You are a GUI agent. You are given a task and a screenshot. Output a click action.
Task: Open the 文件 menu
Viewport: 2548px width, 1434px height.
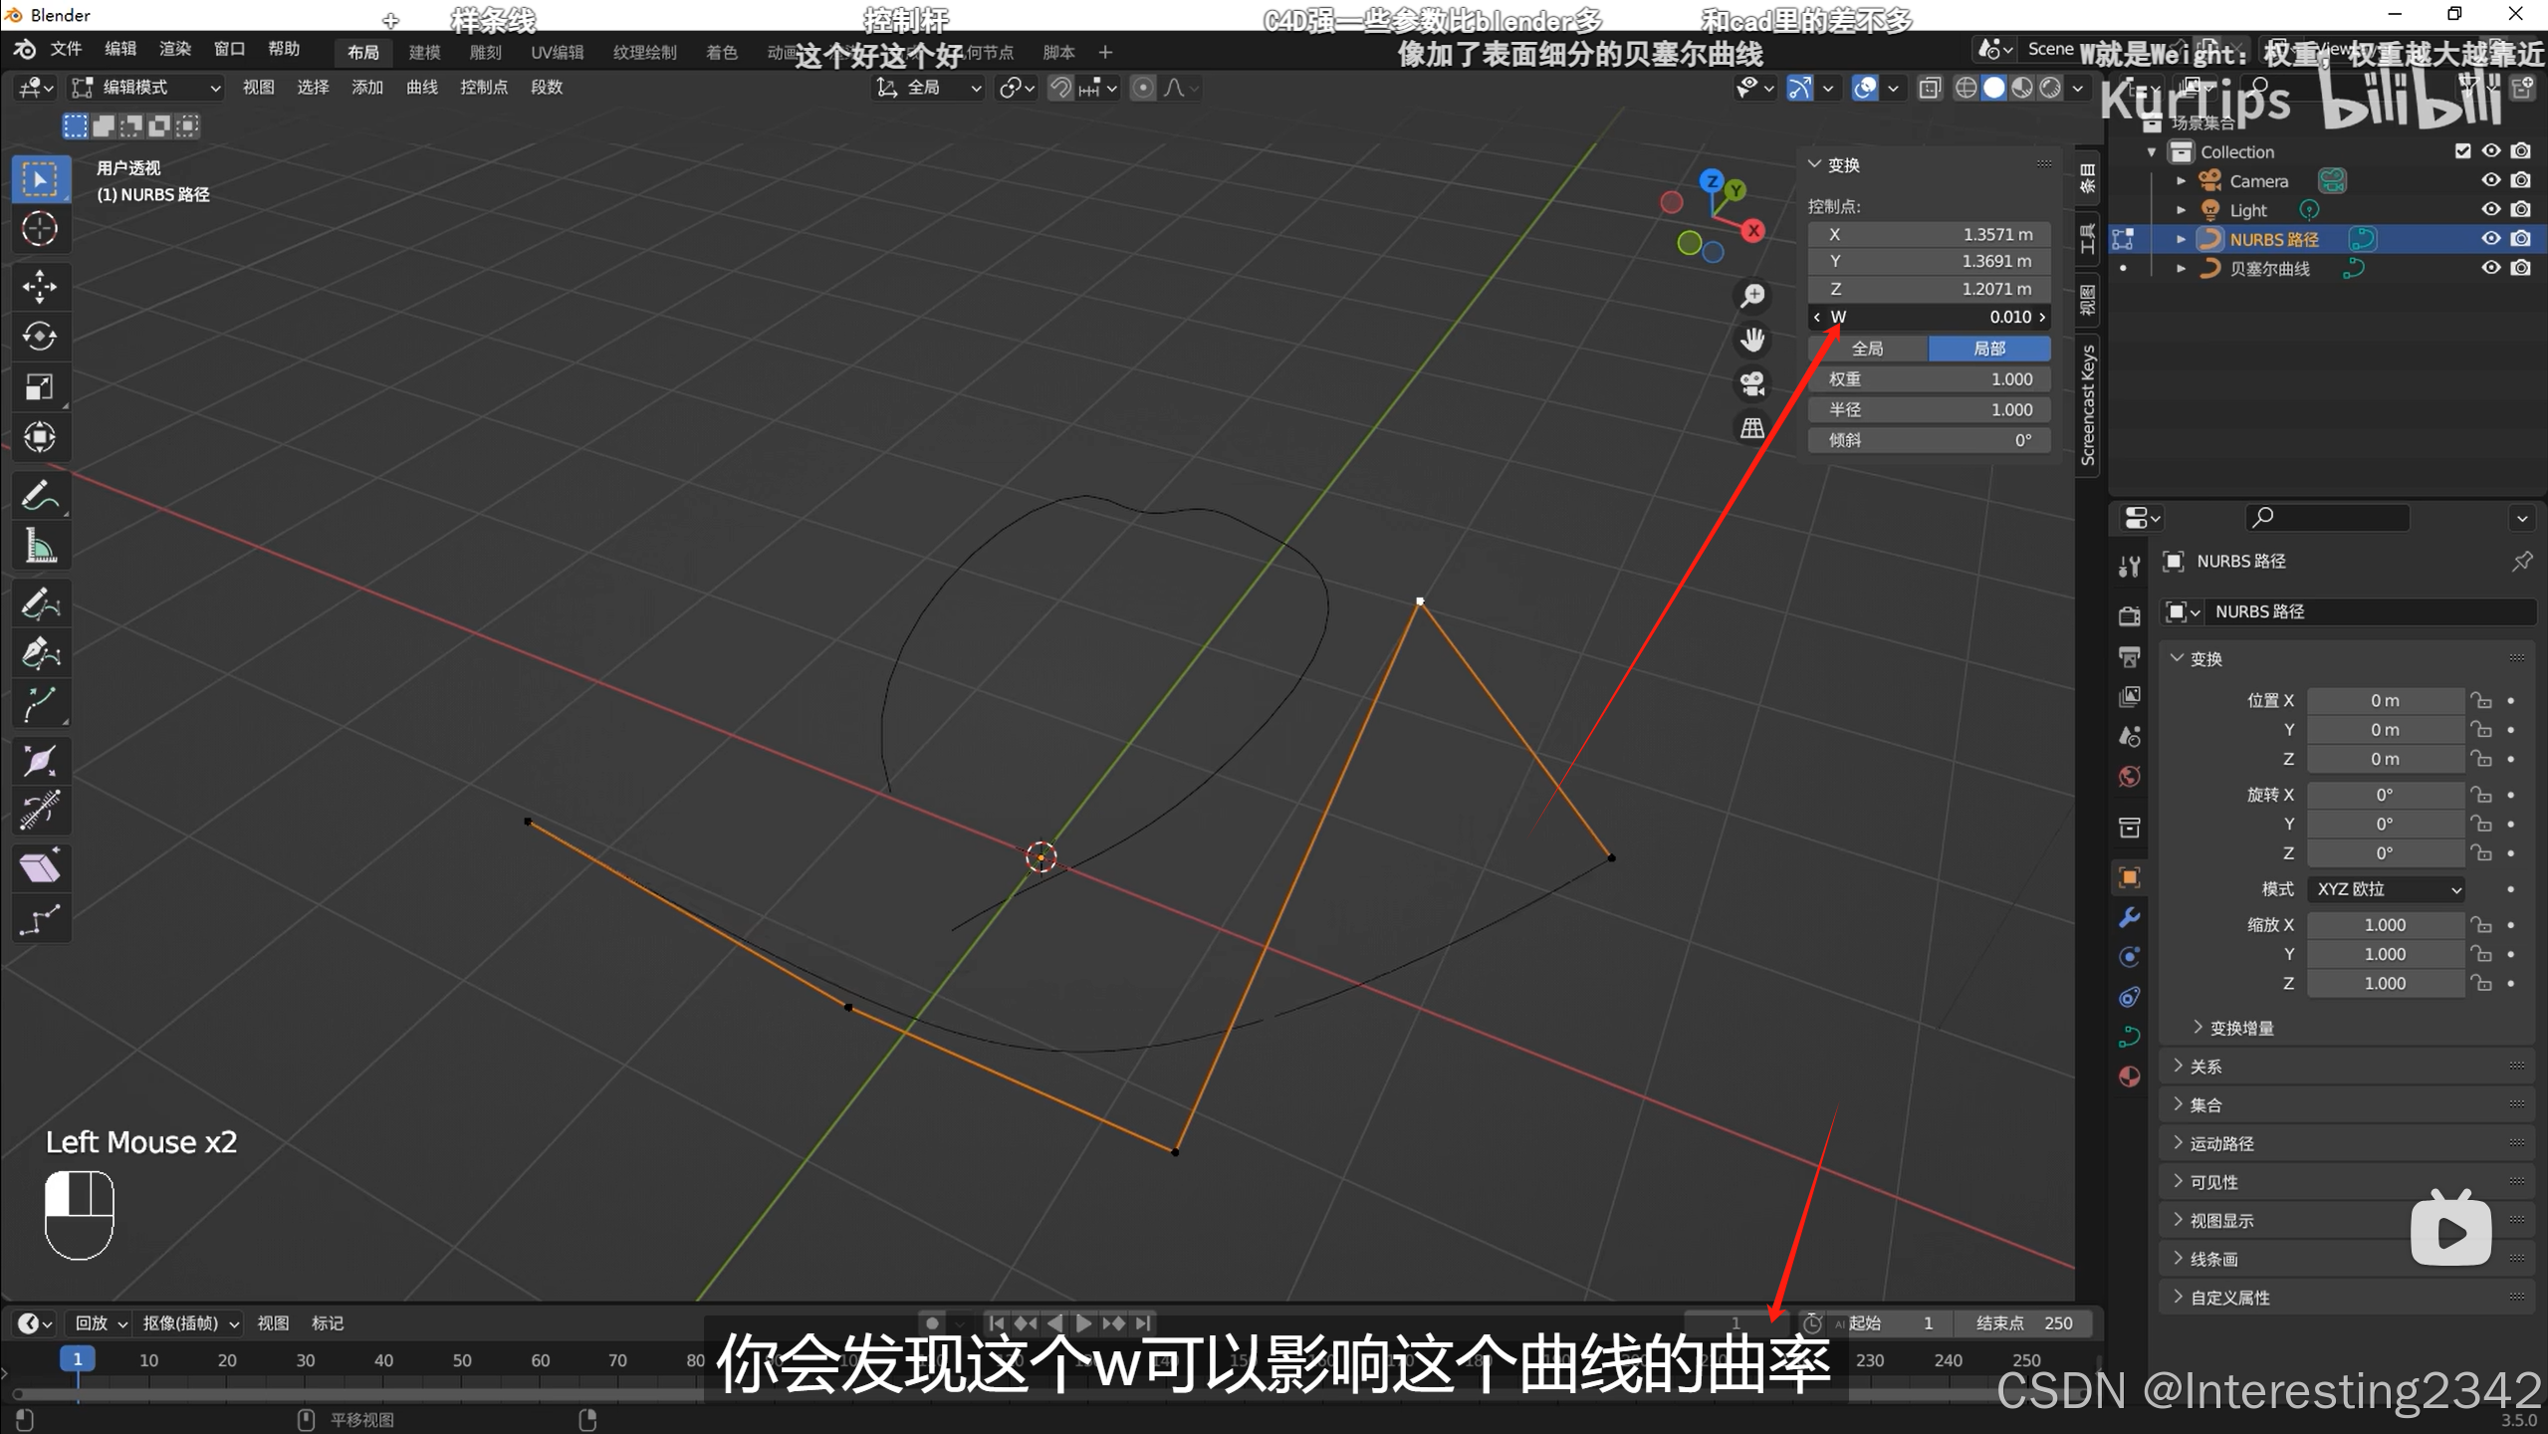[x=66, y=50]
